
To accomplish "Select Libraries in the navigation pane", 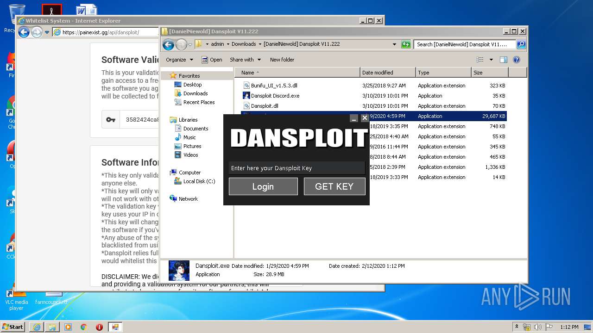I will [188, 120].
